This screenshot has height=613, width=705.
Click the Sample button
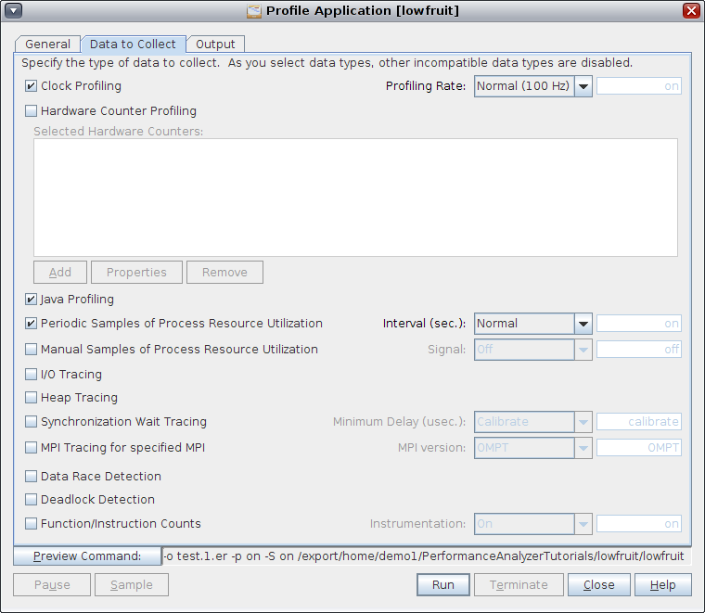tap(132, 584)
